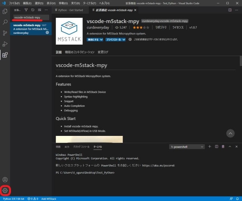
Task: Select the 詳細 details tab
Action: click(x=59, y=52)
